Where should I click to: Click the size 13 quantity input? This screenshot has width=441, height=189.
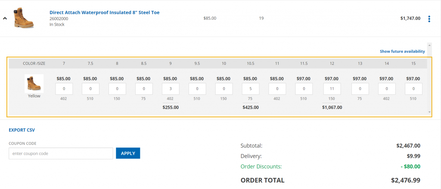coord(360,89)
